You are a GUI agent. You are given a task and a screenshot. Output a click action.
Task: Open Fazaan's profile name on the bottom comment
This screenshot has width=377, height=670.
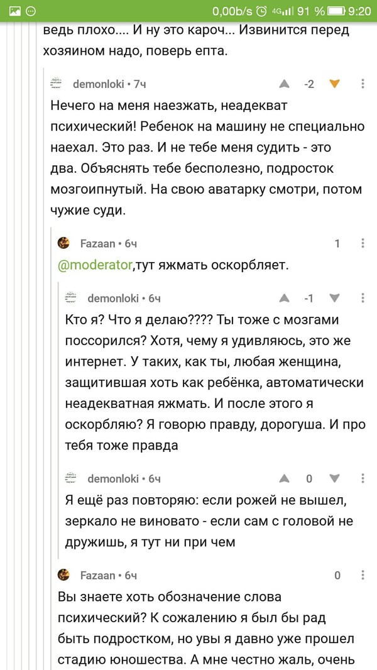(x=98, y=574)
